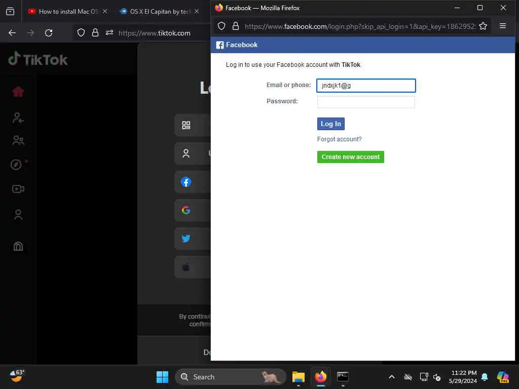
Task: Expand hidden system tray icons chevron
Action: click(392, 377)
